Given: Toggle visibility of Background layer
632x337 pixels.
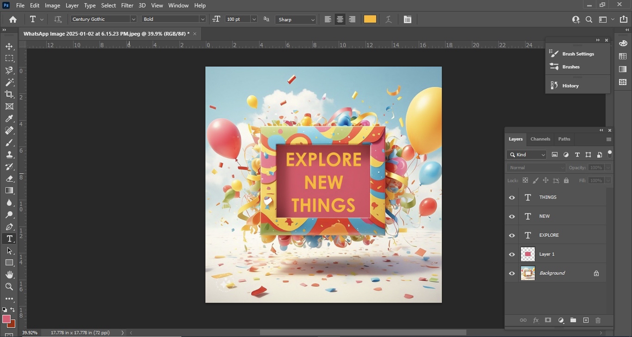Looking at the screenshot, I should click(512, 273).
